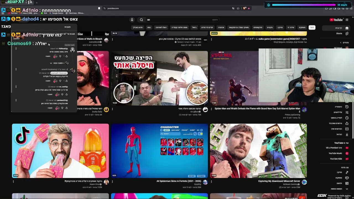354x199 pixels.
Task: Open watch History in the sidebar
Action: coord(347,107)
